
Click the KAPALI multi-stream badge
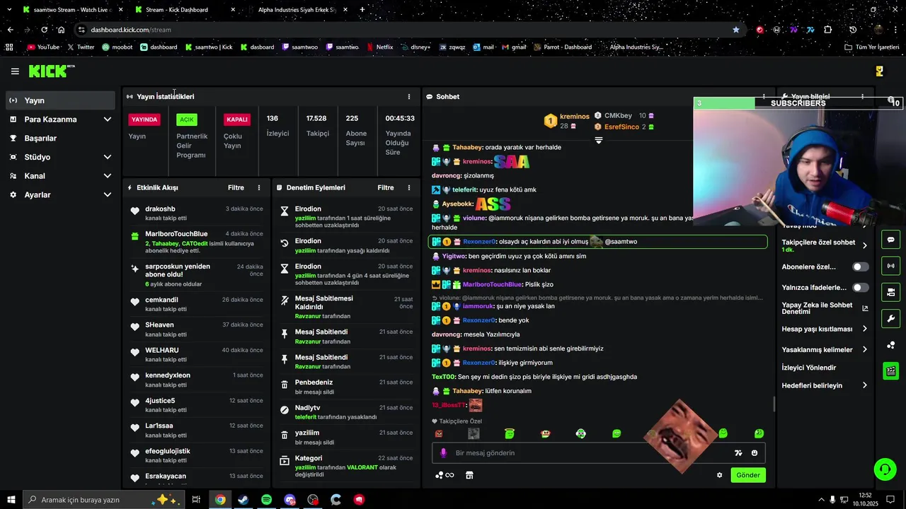[237, 120]
